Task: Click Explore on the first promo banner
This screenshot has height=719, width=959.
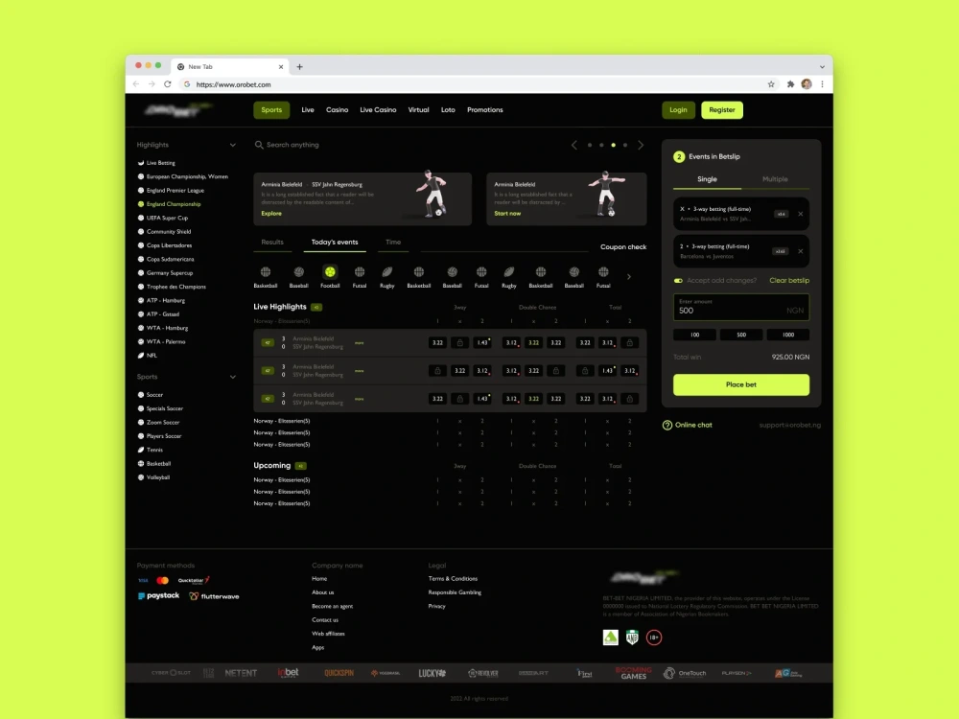Action: coord(271,214)
